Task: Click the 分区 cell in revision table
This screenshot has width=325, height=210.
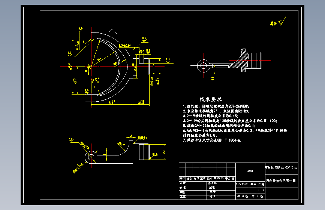Action: point(196,178)
